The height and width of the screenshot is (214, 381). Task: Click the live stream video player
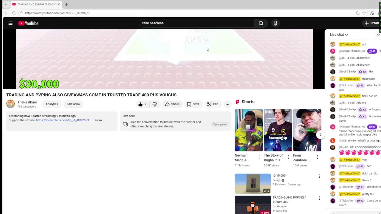tap(164, 59)
